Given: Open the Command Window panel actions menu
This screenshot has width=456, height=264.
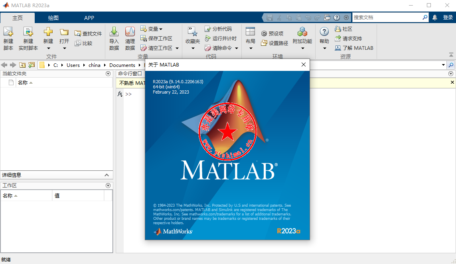Looking at the screenshot, I should 451,74.
